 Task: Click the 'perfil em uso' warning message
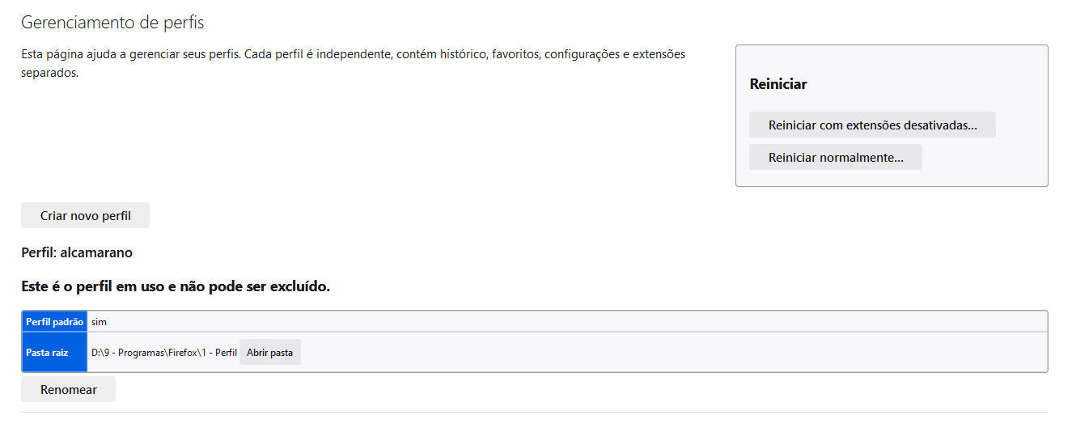(x=176, y=286)
